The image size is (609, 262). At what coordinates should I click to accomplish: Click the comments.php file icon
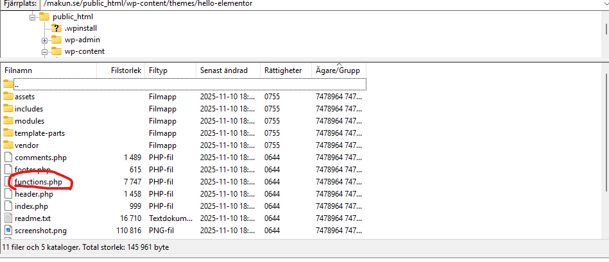click(x=8, y=157)
